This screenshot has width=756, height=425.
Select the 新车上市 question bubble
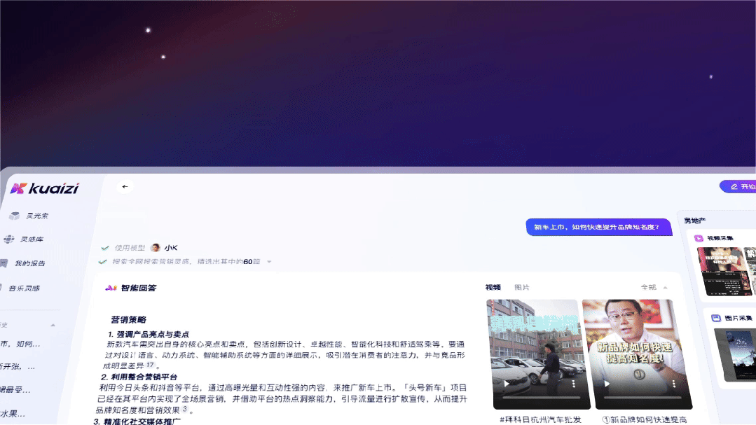coord(599,227)
